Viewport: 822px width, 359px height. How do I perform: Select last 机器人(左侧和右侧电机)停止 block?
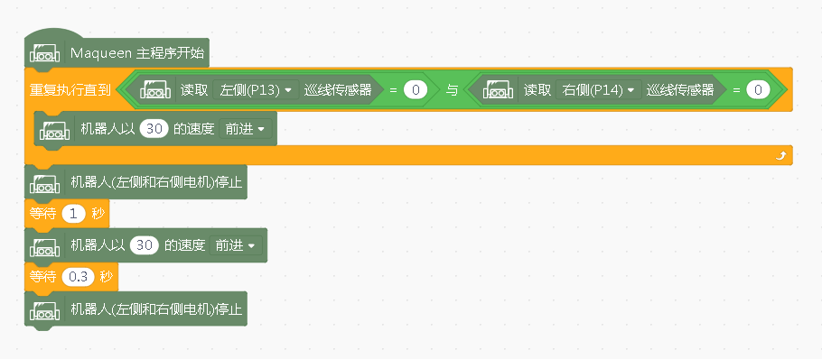click(135, 309)
